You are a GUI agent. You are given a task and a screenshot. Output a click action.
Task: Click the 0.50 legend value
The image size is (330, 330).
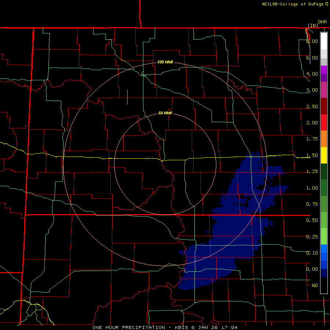pyautogui.click(x=312, y=220)
